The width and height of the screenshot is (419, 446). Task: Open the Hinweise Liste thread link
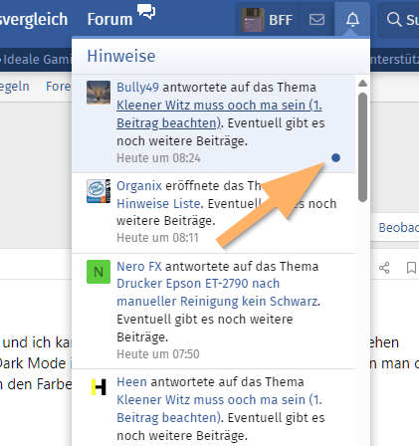pyautogui.click(x=158, y=203)
